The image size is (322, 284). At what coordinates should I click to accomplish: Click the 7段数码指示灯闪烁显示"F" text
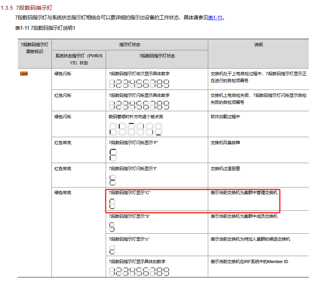point(133,143)
